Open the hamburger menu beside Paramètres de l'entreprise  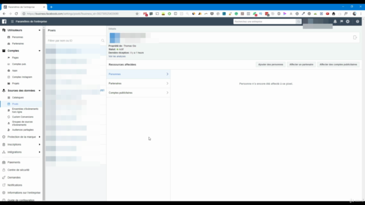(13, 22)
